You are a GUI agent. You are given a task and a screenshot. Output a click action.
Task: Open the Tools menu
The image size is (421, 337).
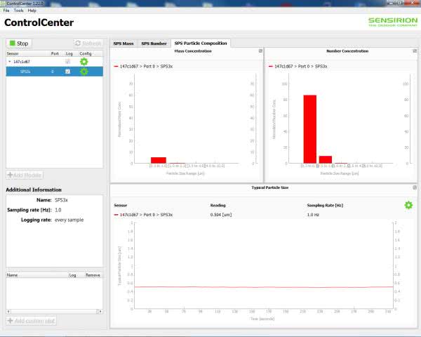pyautogui.click(x=18, y=11)
